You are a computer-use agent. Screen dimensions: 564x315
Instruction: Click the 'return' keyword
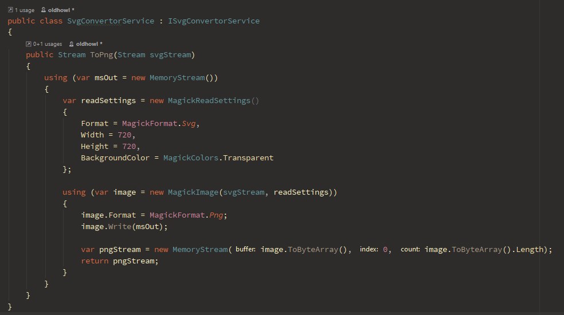95,261
